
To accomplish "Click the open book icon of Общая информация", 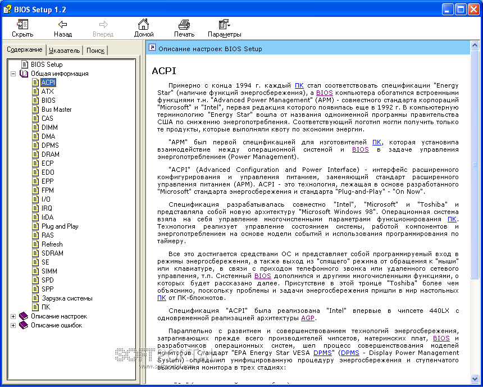I will coord(24,74).
